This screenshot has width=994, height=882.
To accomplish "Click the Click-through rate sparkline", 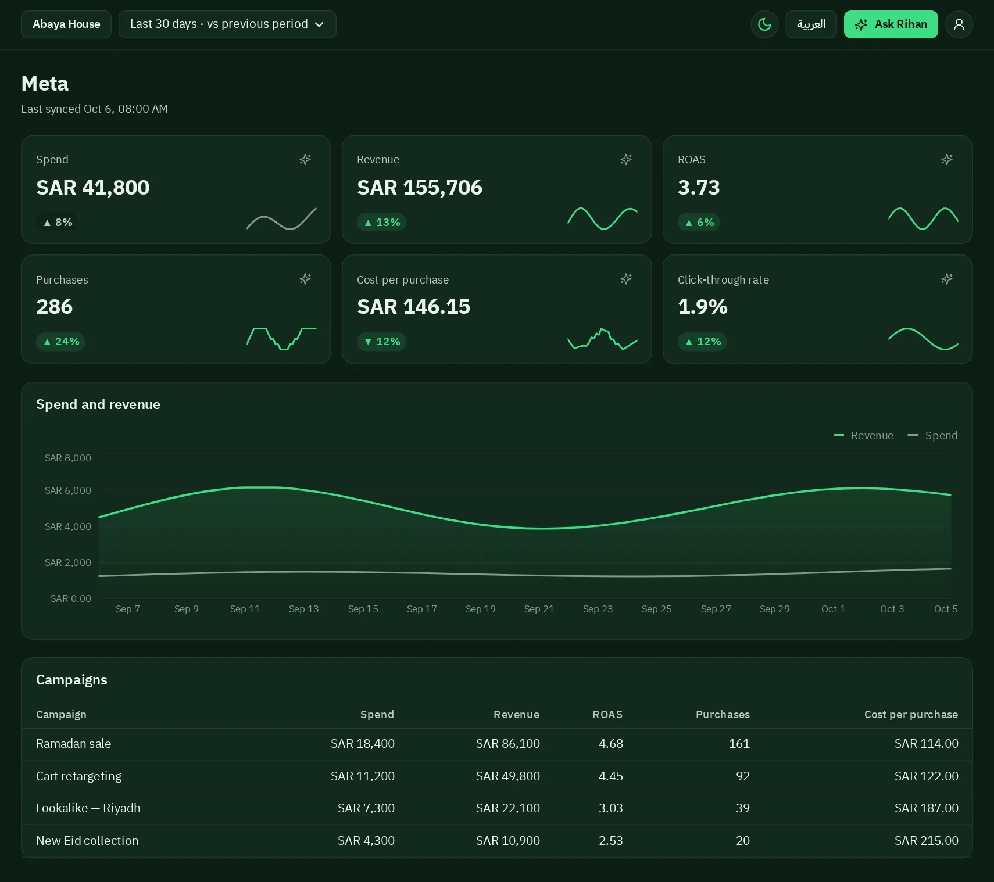I will pos(924,339).
